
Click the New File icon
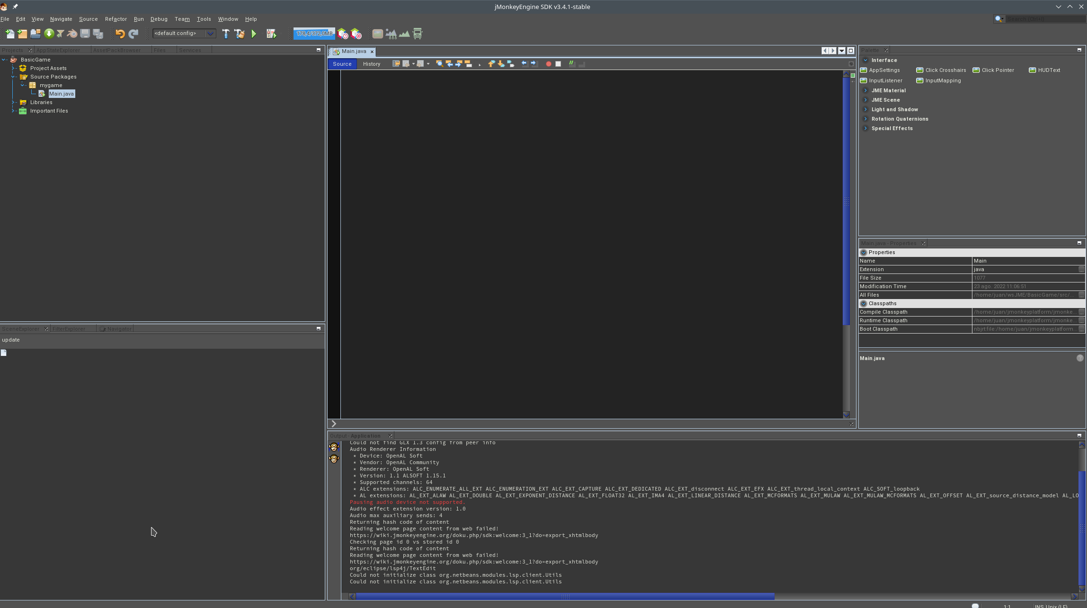9,34
